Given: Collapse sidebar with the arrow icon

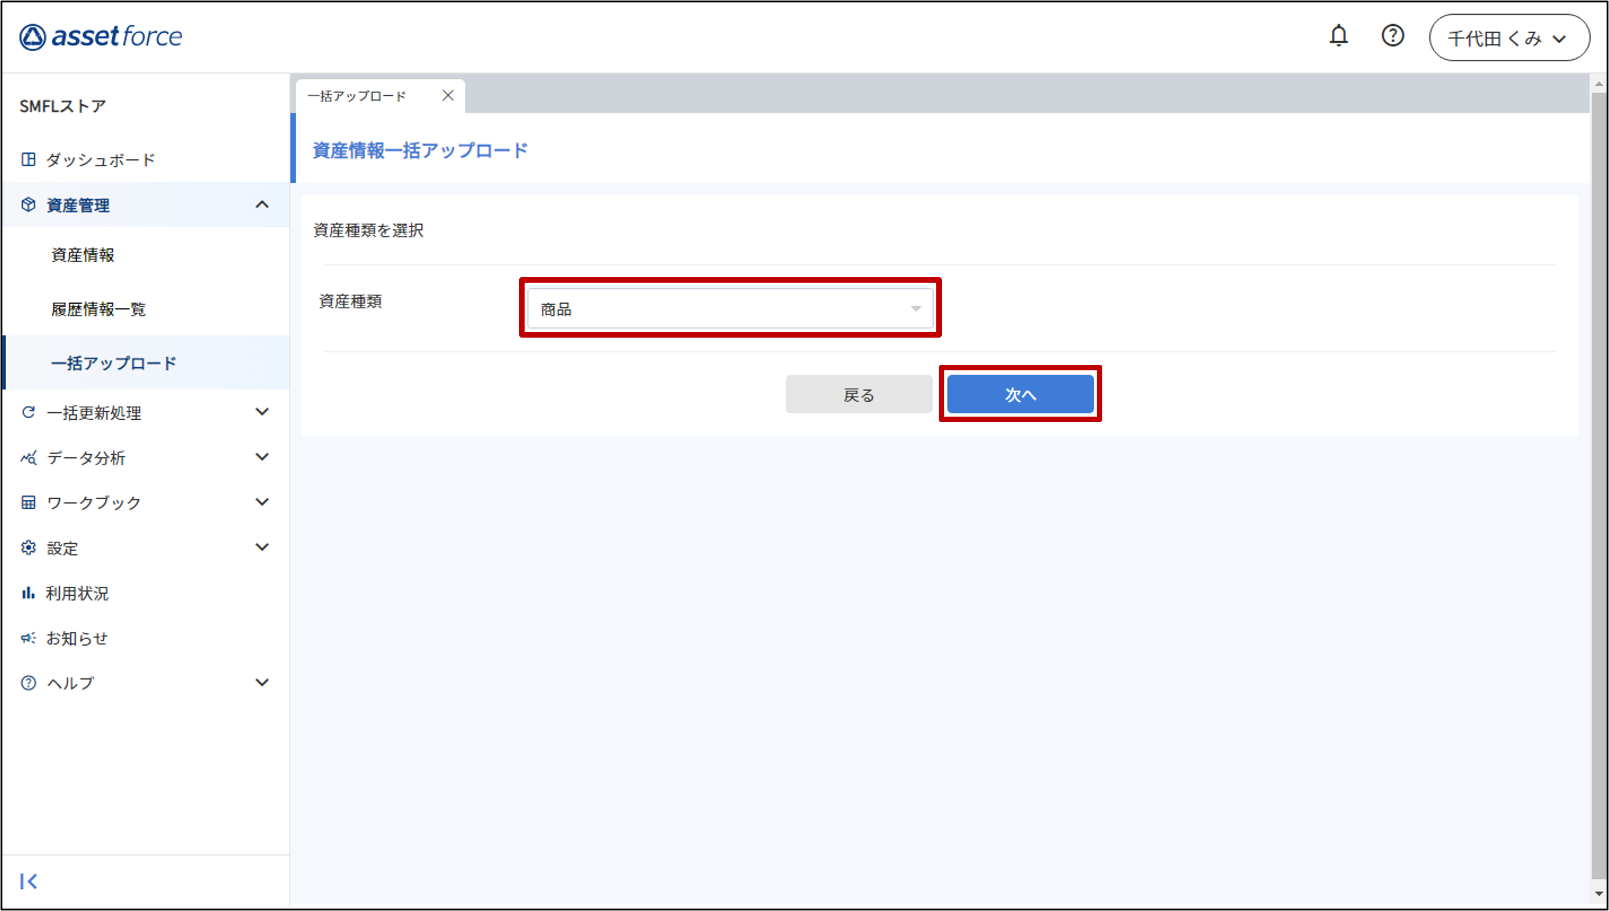Looking at the screenshot, I should [x=29, y=881].
